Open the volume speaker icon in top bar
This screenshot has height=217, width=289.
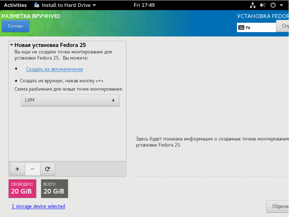263,5
